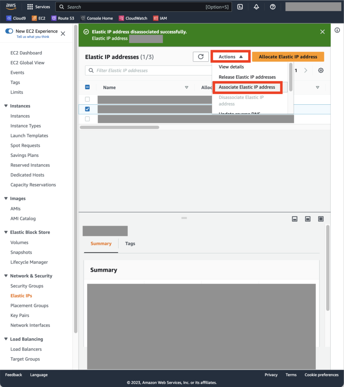This screenshot has width=344, height=387.
Task: Click the AWS logo home icon
Action: pos(11,7)
